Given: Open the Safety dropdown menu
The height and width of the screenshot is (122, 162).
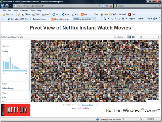Looking at the screenshot, I should coord(140,19).
